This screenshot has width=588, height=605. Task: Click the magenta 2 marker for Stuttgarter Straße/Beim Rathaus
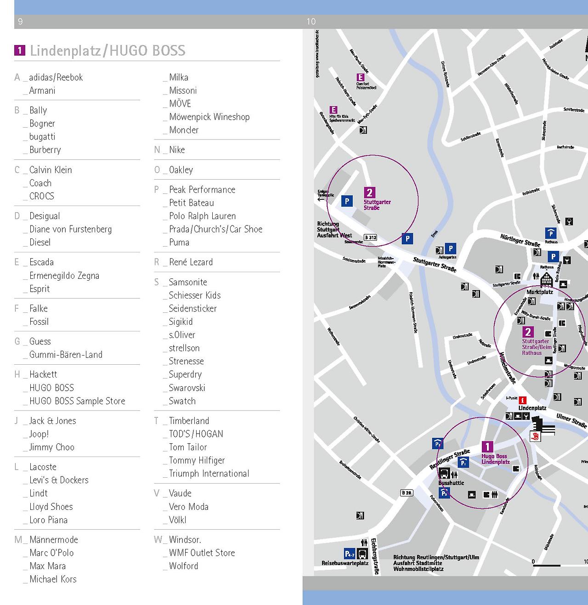point(528,332)
